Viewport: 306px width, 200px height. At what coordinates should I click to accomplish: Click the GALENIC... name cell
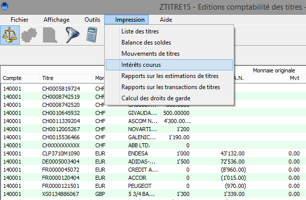click(142, 137)
